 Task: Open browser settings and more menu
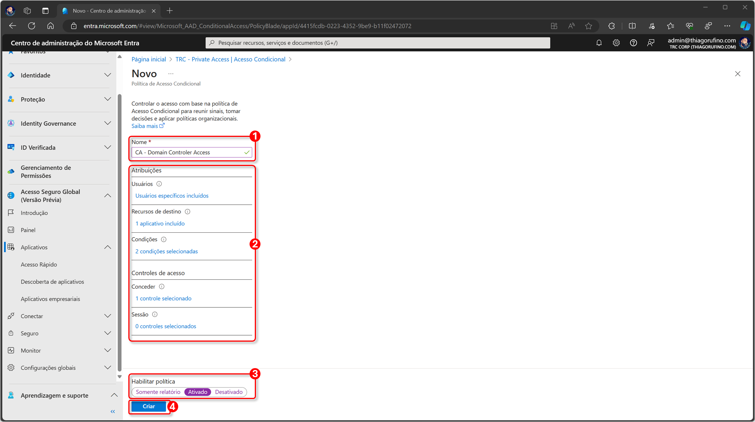(727, 26)
